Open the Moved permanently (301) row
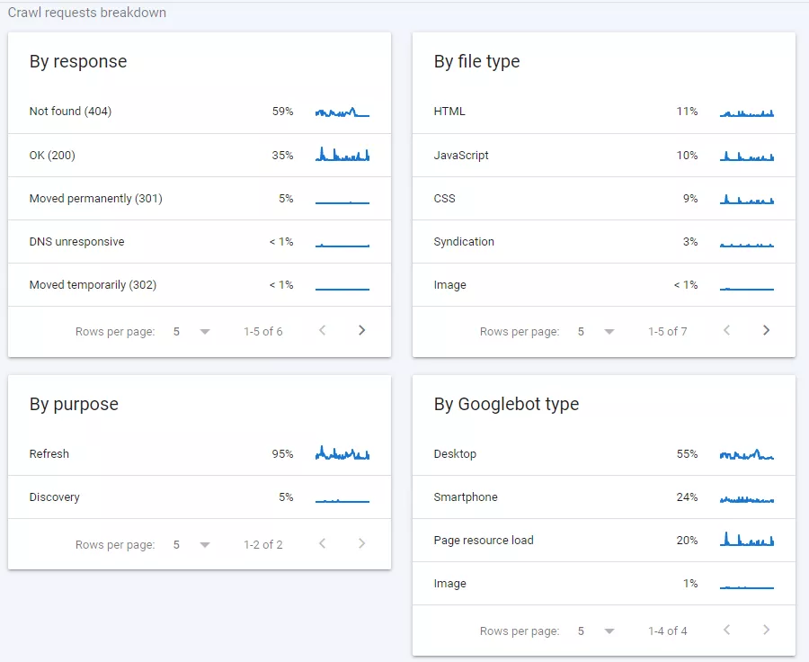Viewport: 809px width, 662px height. click(x=200, y=199)
